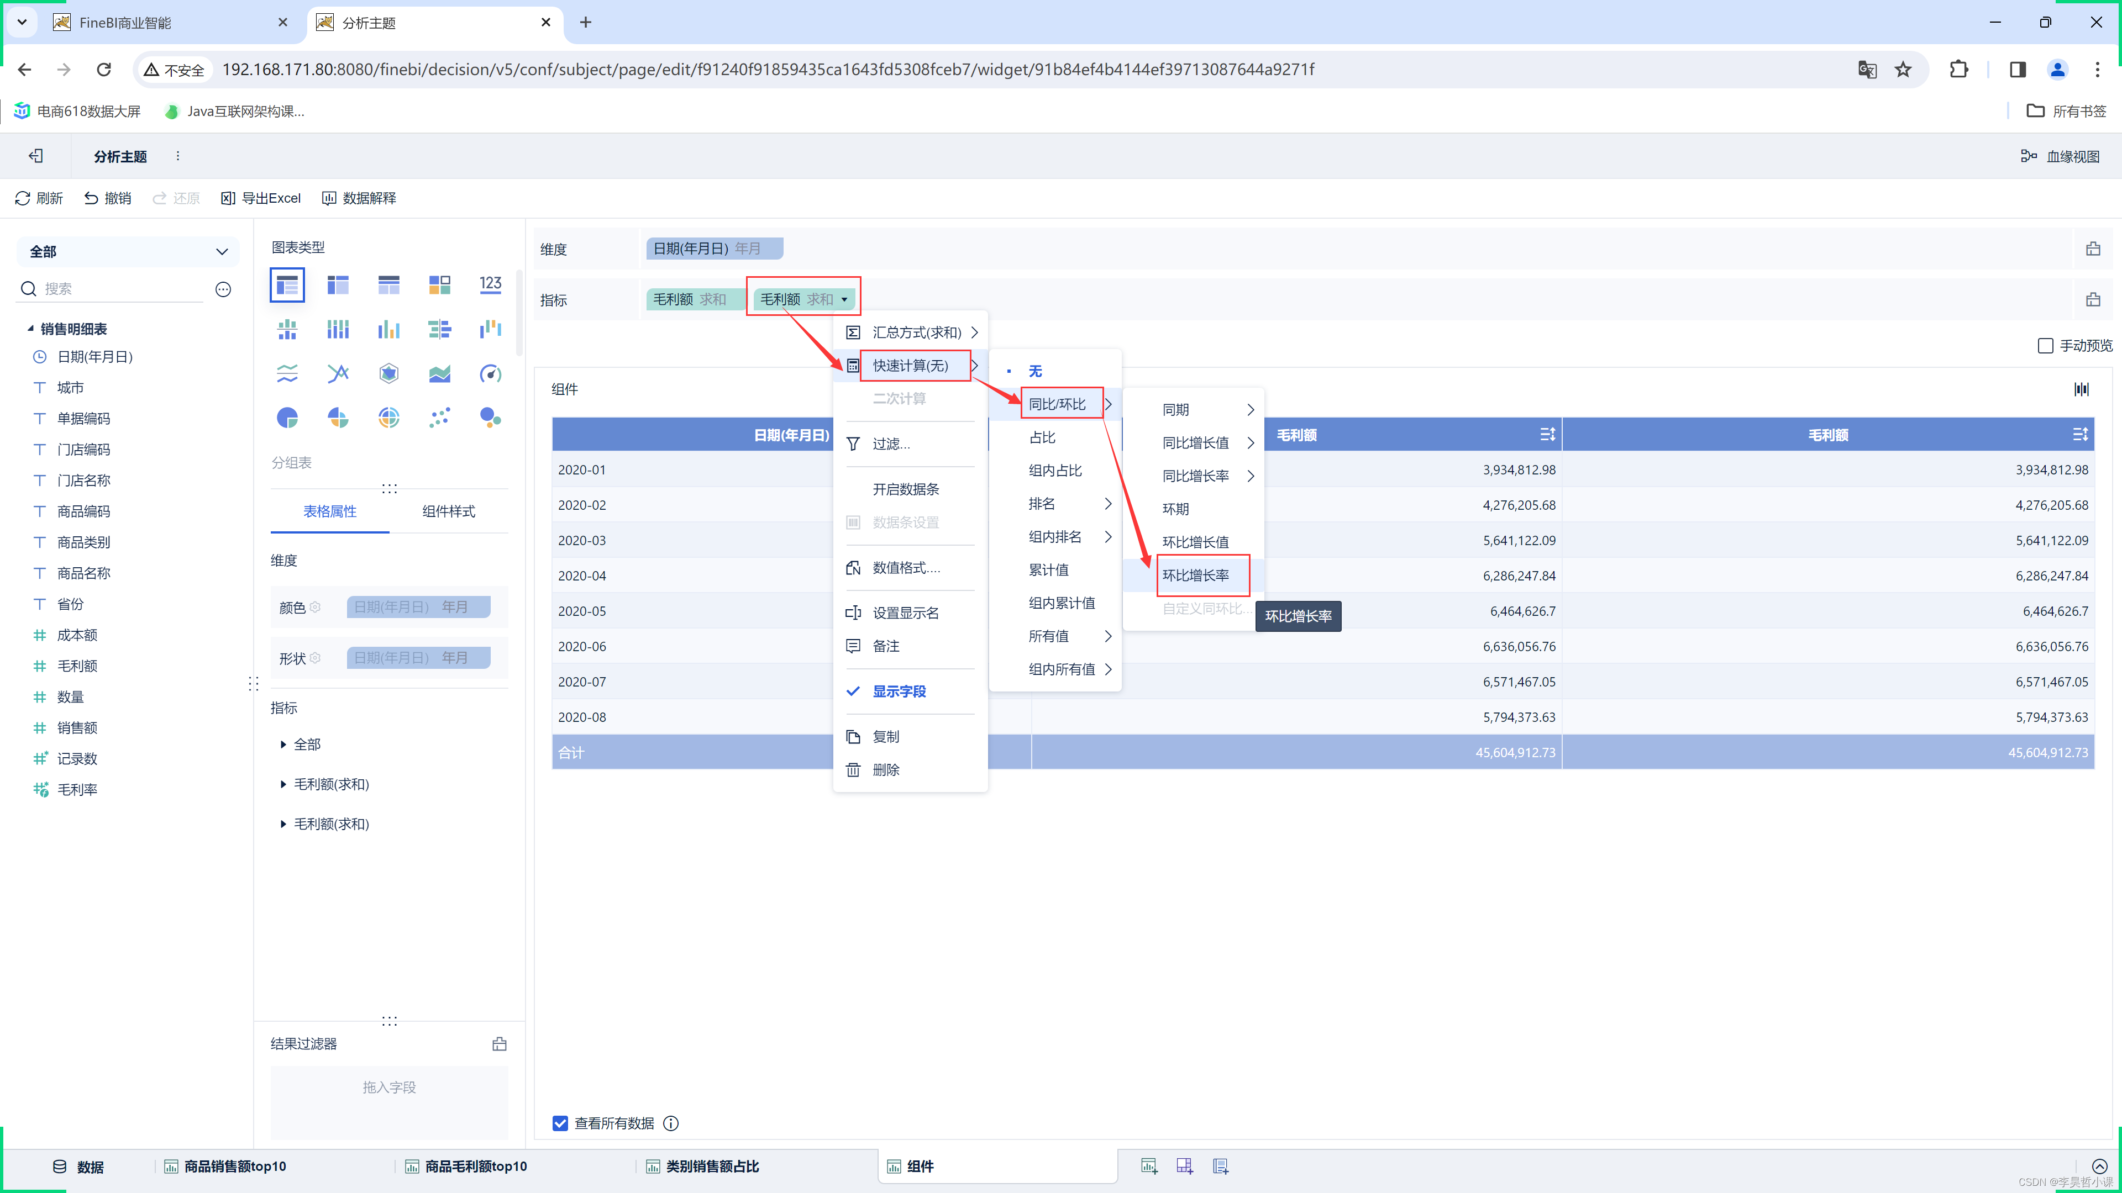Click the clear icon on the 指标 row
The width and height of the screenshot is (2122, 1193).
click(x=2093, y=300)
